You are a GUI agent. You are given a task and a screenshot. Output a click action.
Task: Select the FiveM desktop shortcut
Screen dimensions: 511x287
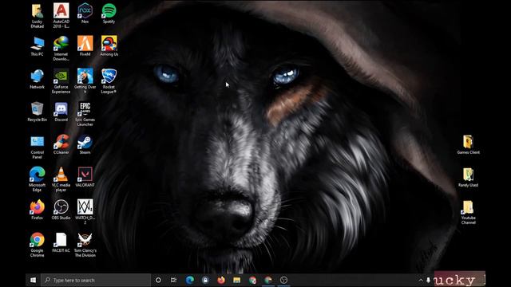click(85, 46)
